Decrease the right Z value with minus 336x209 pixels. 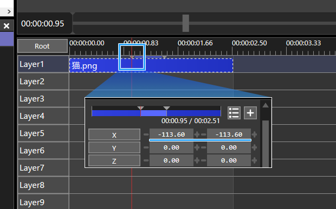tap(204, 160)
